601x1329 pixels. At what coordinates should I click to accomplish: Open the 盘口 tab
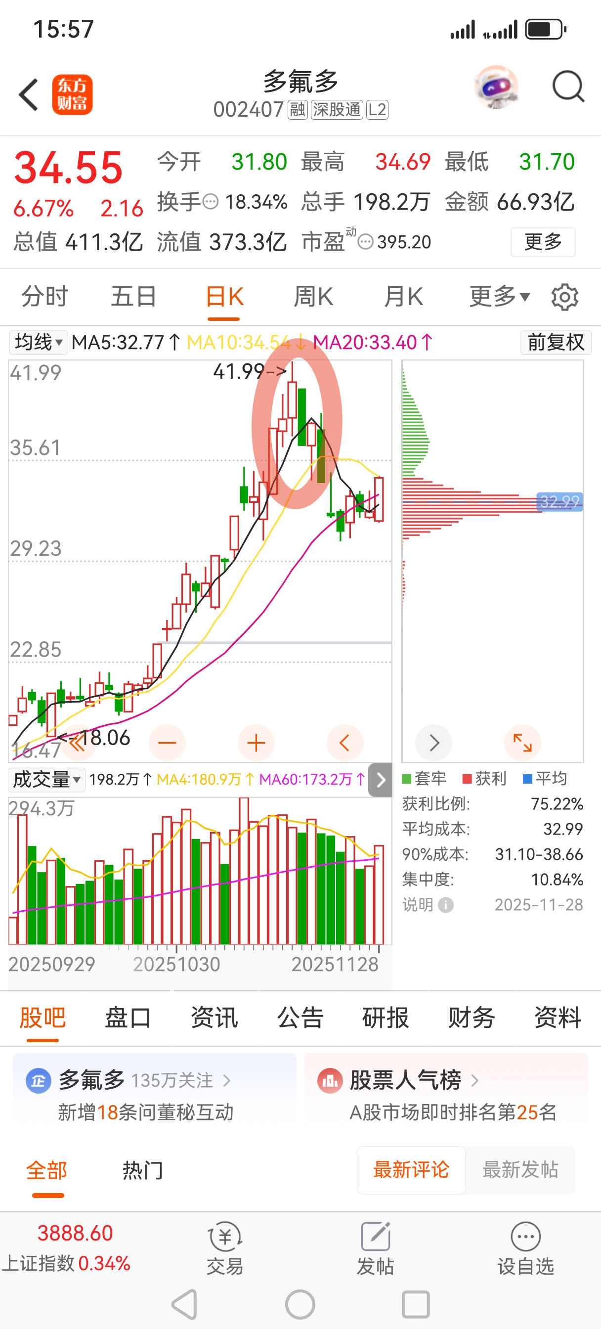[128, 1018]
